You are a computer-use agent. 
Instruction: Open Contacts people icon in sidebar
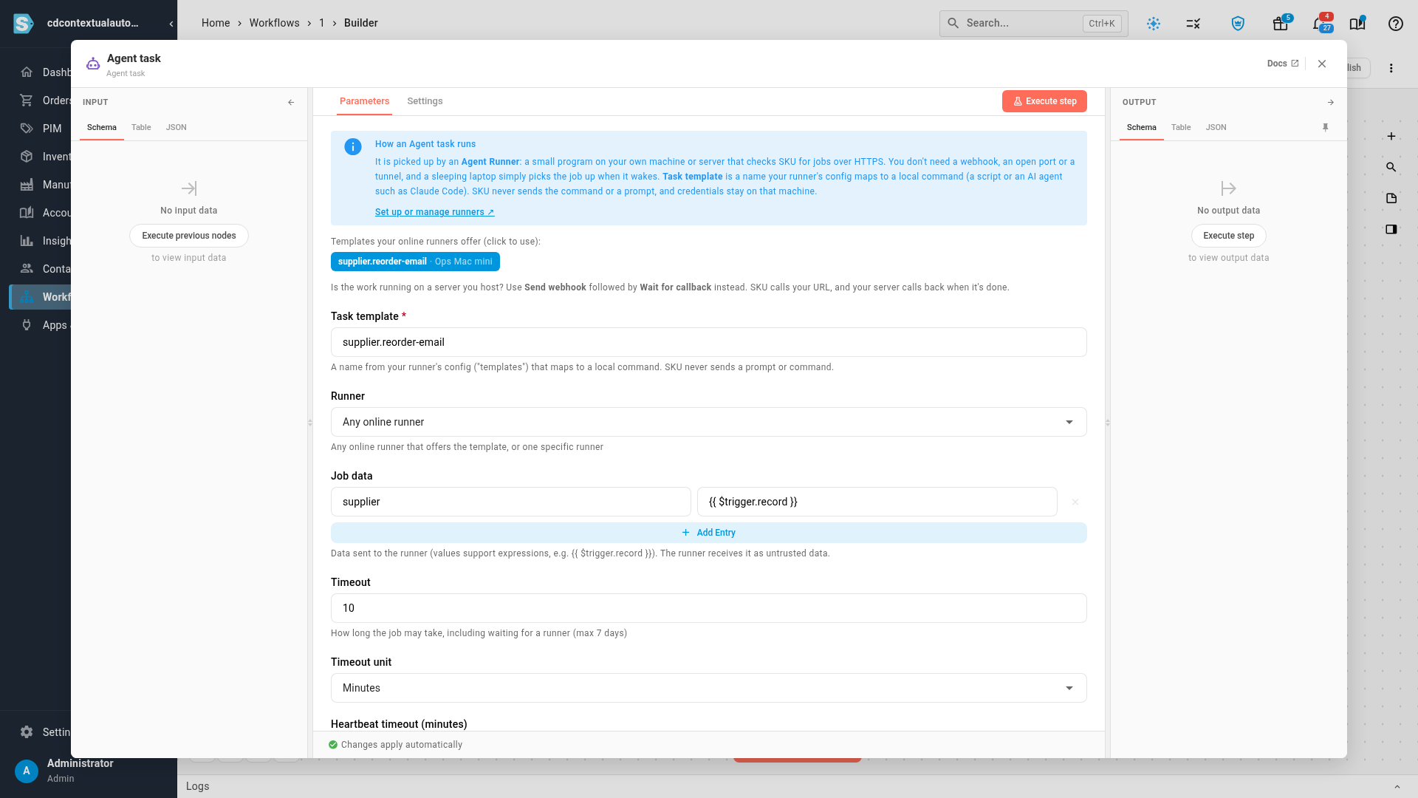point(27,269)
